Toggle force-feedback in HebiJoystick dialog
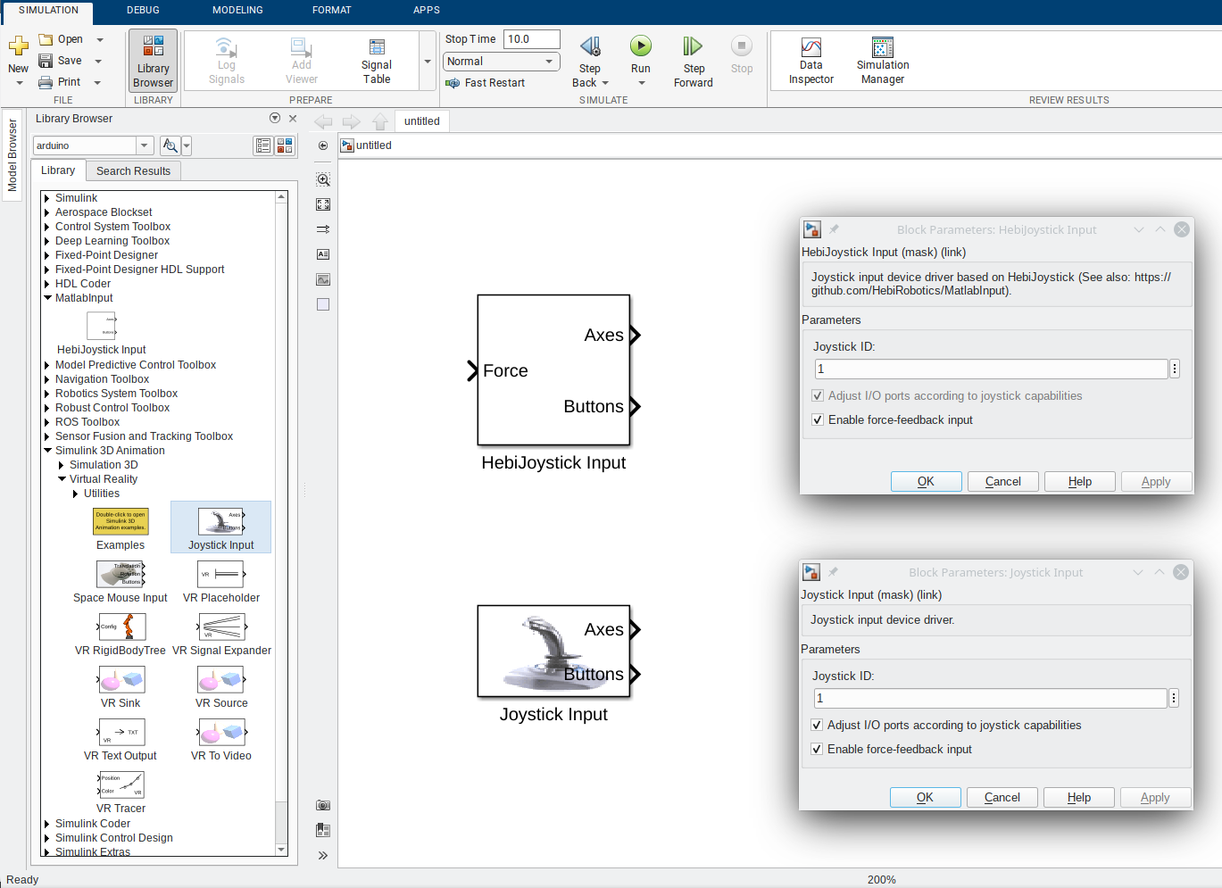The image size is (1222, 888). click(818, 419)
